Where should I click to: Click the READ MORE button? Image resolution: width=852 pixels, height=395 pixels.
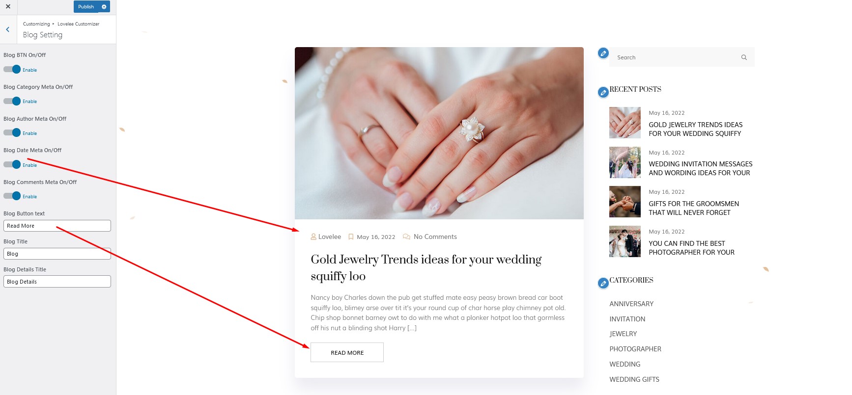347,352
